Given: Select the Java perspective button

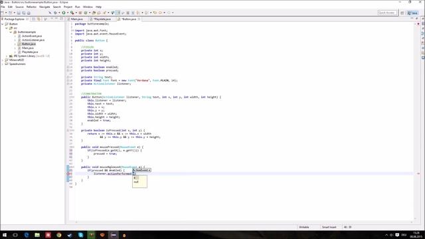Looking at the screenshot, I should (x=413, y=13).
